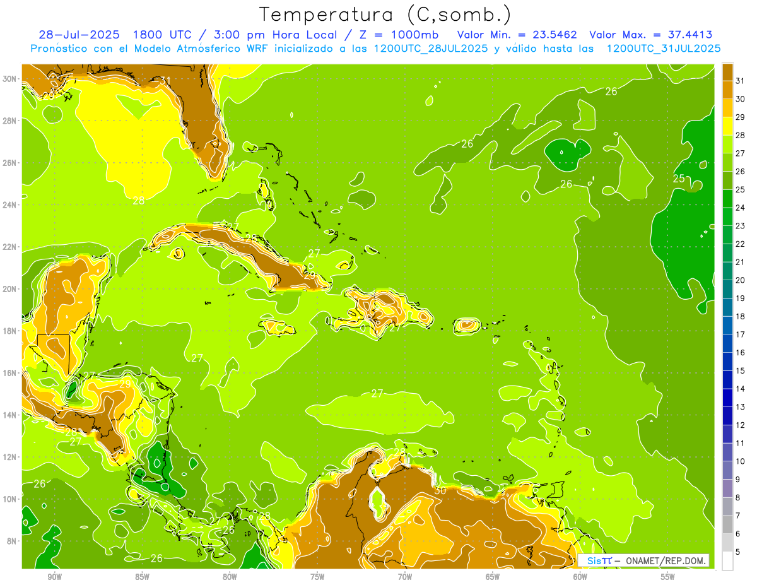Click the '22N' latitude label

pyautogui.click(x=10, y=247)
